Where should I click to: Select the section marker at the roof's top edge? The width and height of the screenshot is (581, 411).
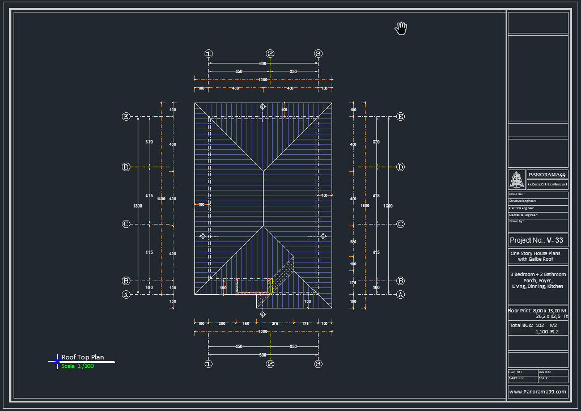(262, 107)
